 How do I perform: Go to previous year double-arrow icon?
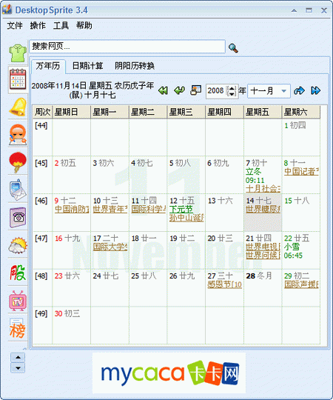point(163,90)
